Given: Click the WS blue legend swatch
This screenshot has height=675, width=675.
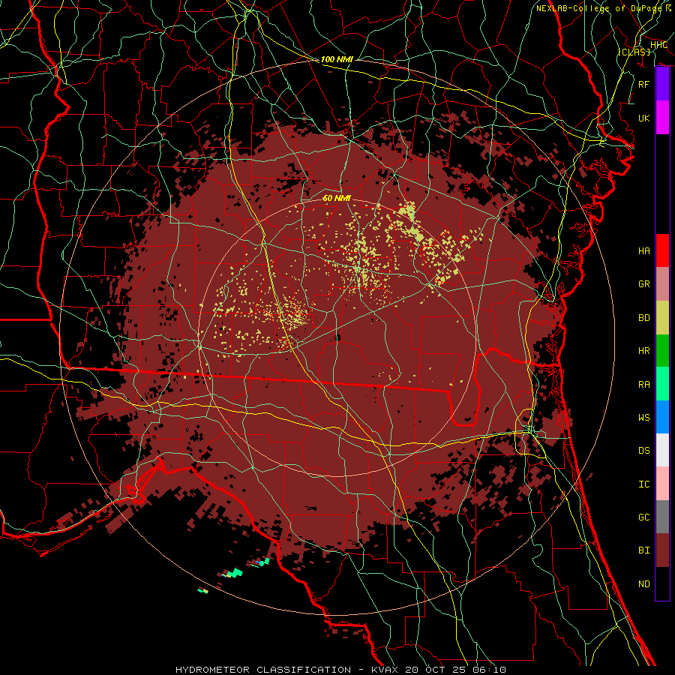Looking at the screenshot, I should pos(662,417).
